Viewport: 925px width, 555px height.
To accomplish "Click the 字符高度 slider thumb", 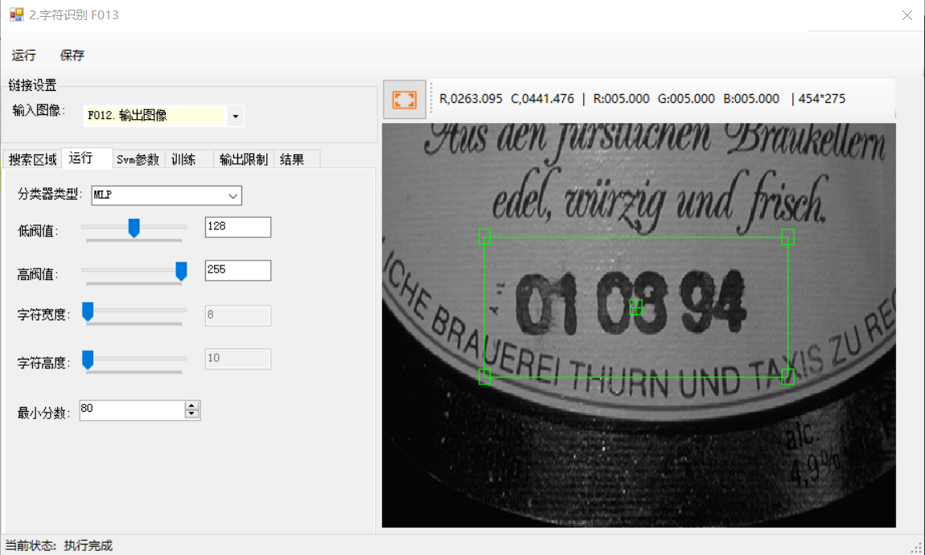I will pos(88,360).
